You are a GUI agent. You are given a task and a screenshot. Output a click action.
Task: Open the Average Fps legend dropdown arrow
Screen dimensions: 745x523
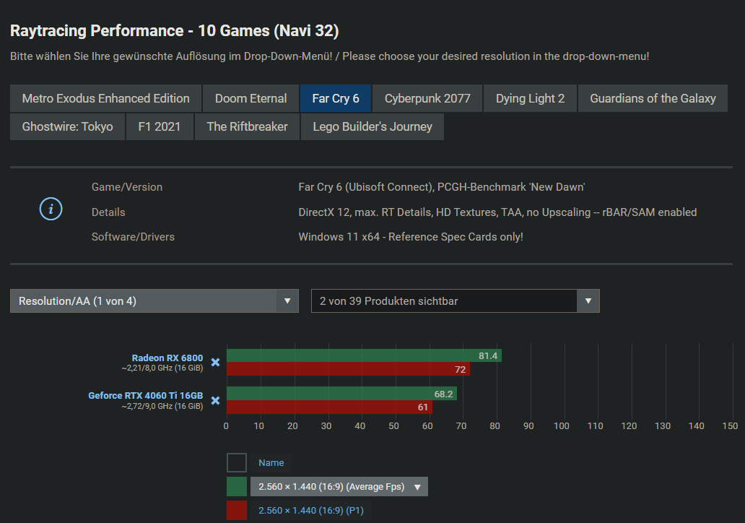tap(418, 487)
